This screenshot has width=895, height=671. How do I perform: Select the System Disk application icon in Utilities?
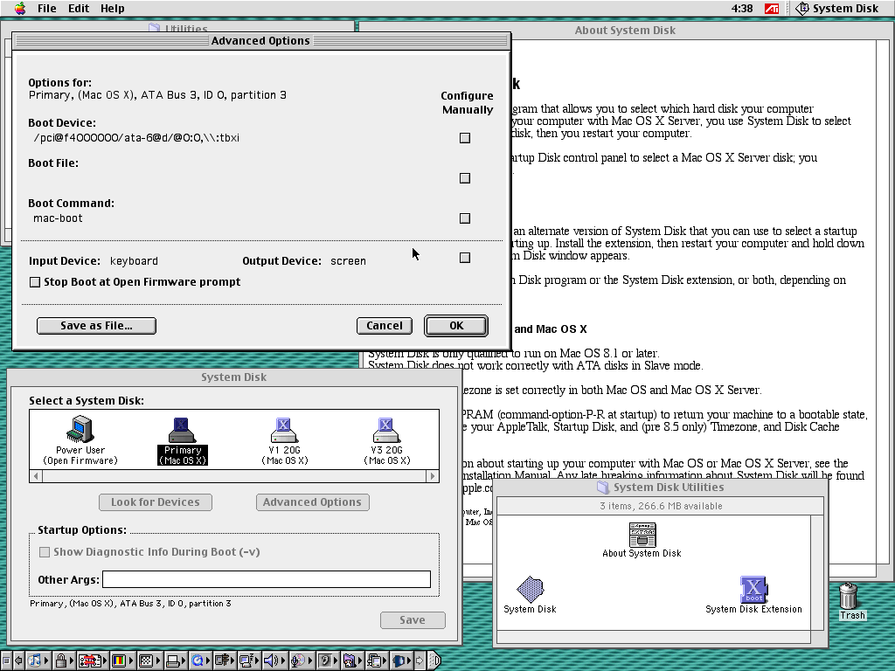[531, 594]
